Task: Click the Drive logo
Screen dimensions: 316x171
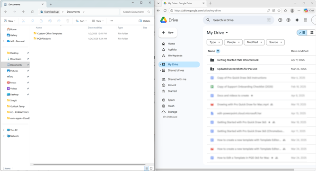Action: point(169,20)
